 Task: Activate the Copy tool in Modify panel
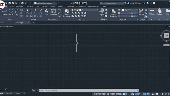click(x=27, y=13)
